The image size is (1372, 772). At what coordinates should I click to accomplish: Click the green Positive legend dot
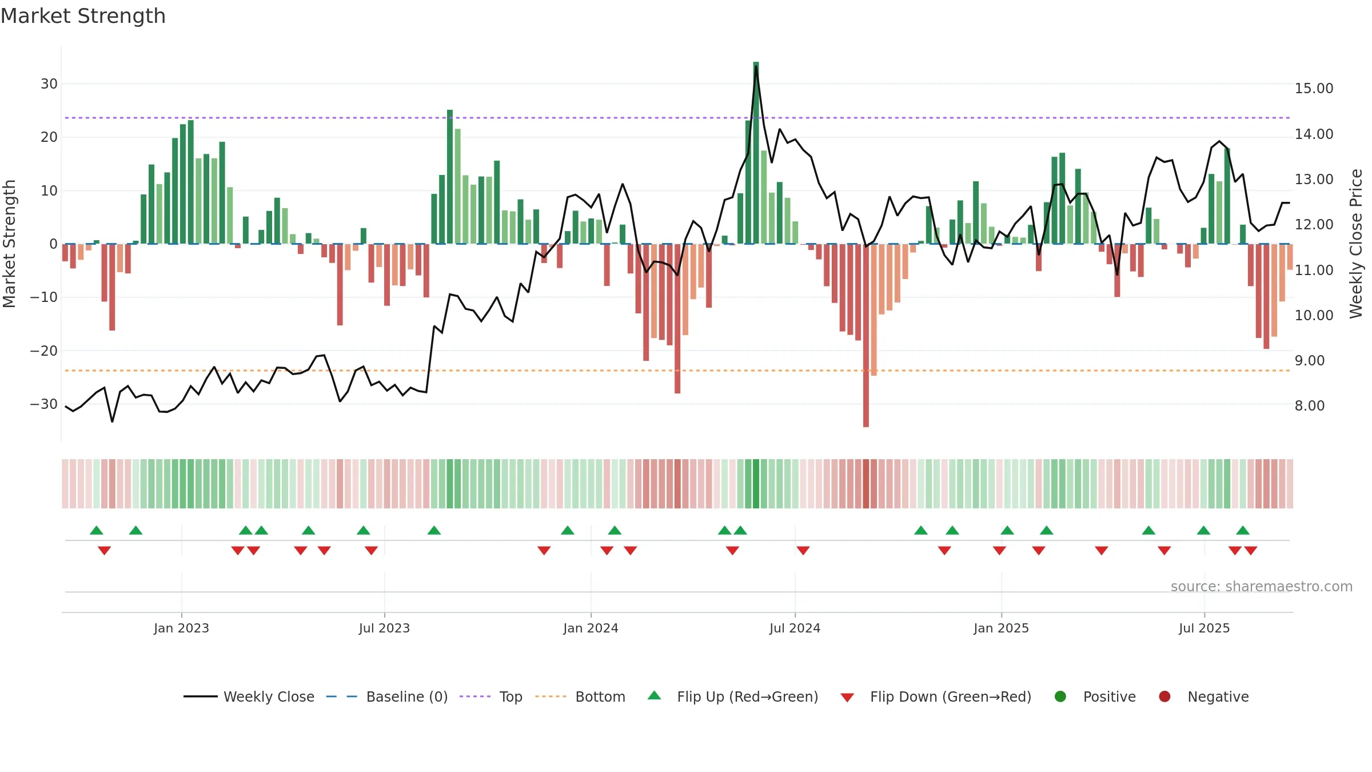(x=1060, y=697)
